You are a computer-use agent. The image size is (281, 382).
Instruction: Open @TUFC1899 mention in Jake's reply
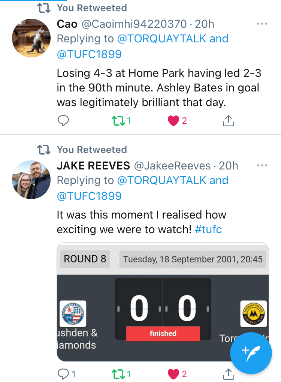[x=89, y=196]
